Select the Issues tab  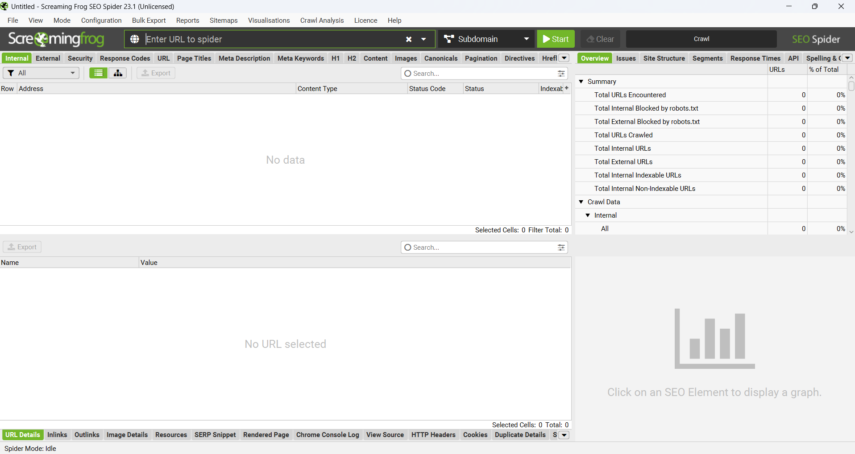click(x=626, y=58)
